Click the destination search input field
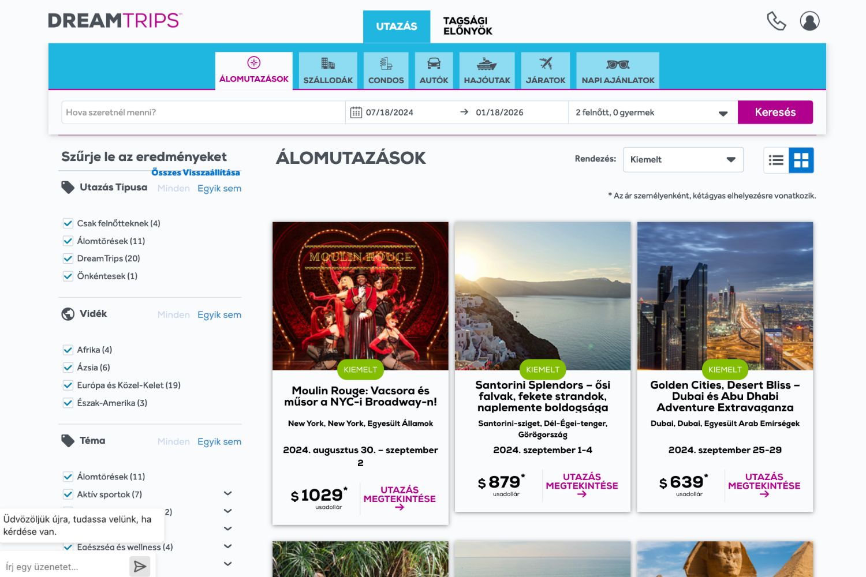The width and height of the screenshot is (866, 577). pos(203,113)
